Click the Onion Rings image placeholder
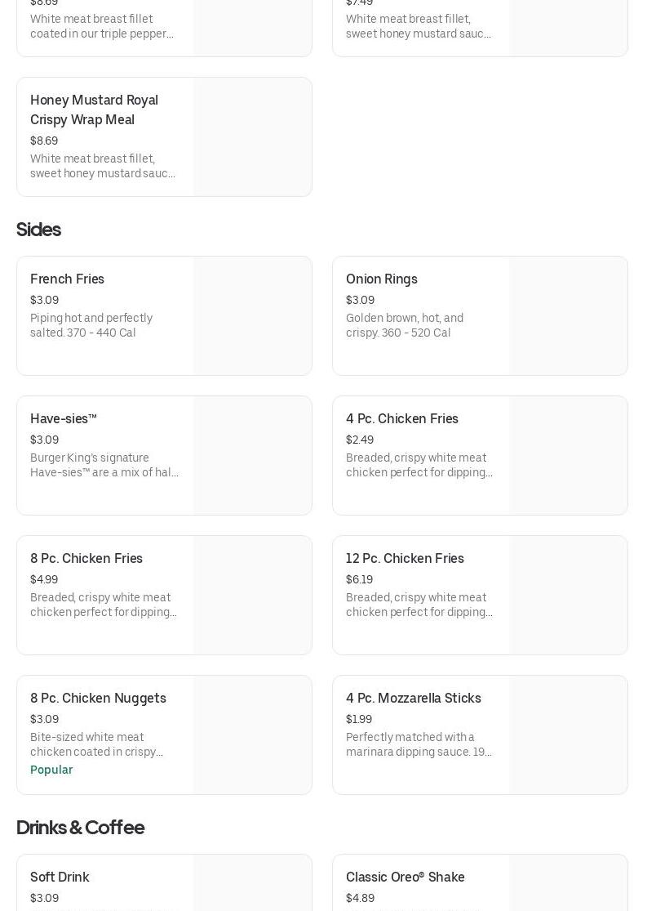 point(568,316)
